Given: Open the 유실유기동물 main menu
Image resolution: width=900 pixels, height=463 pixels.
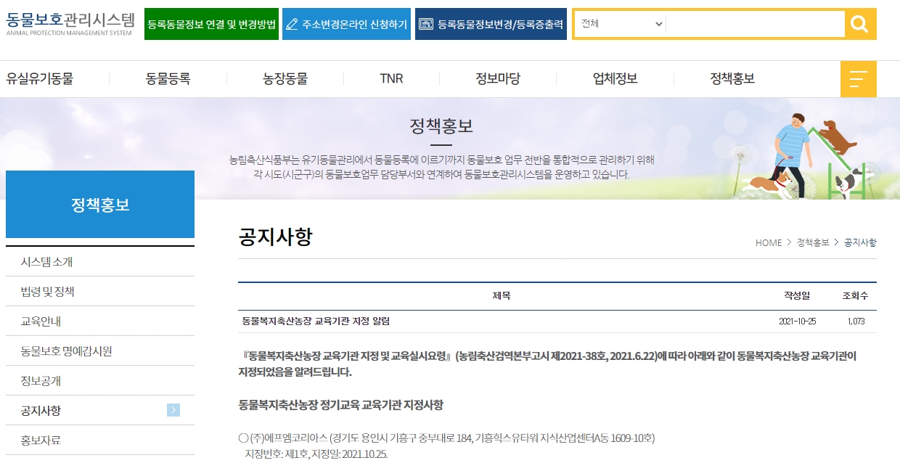Looking at the screenshot, I should (x=40, y=79).
